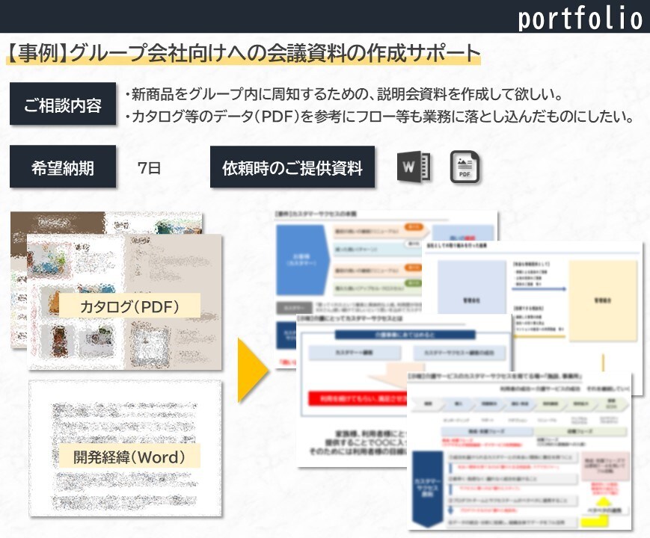Image resolution: width=650 pixels, height=538 pixels.
Task: Click the Word document icon
Action: 414,167
